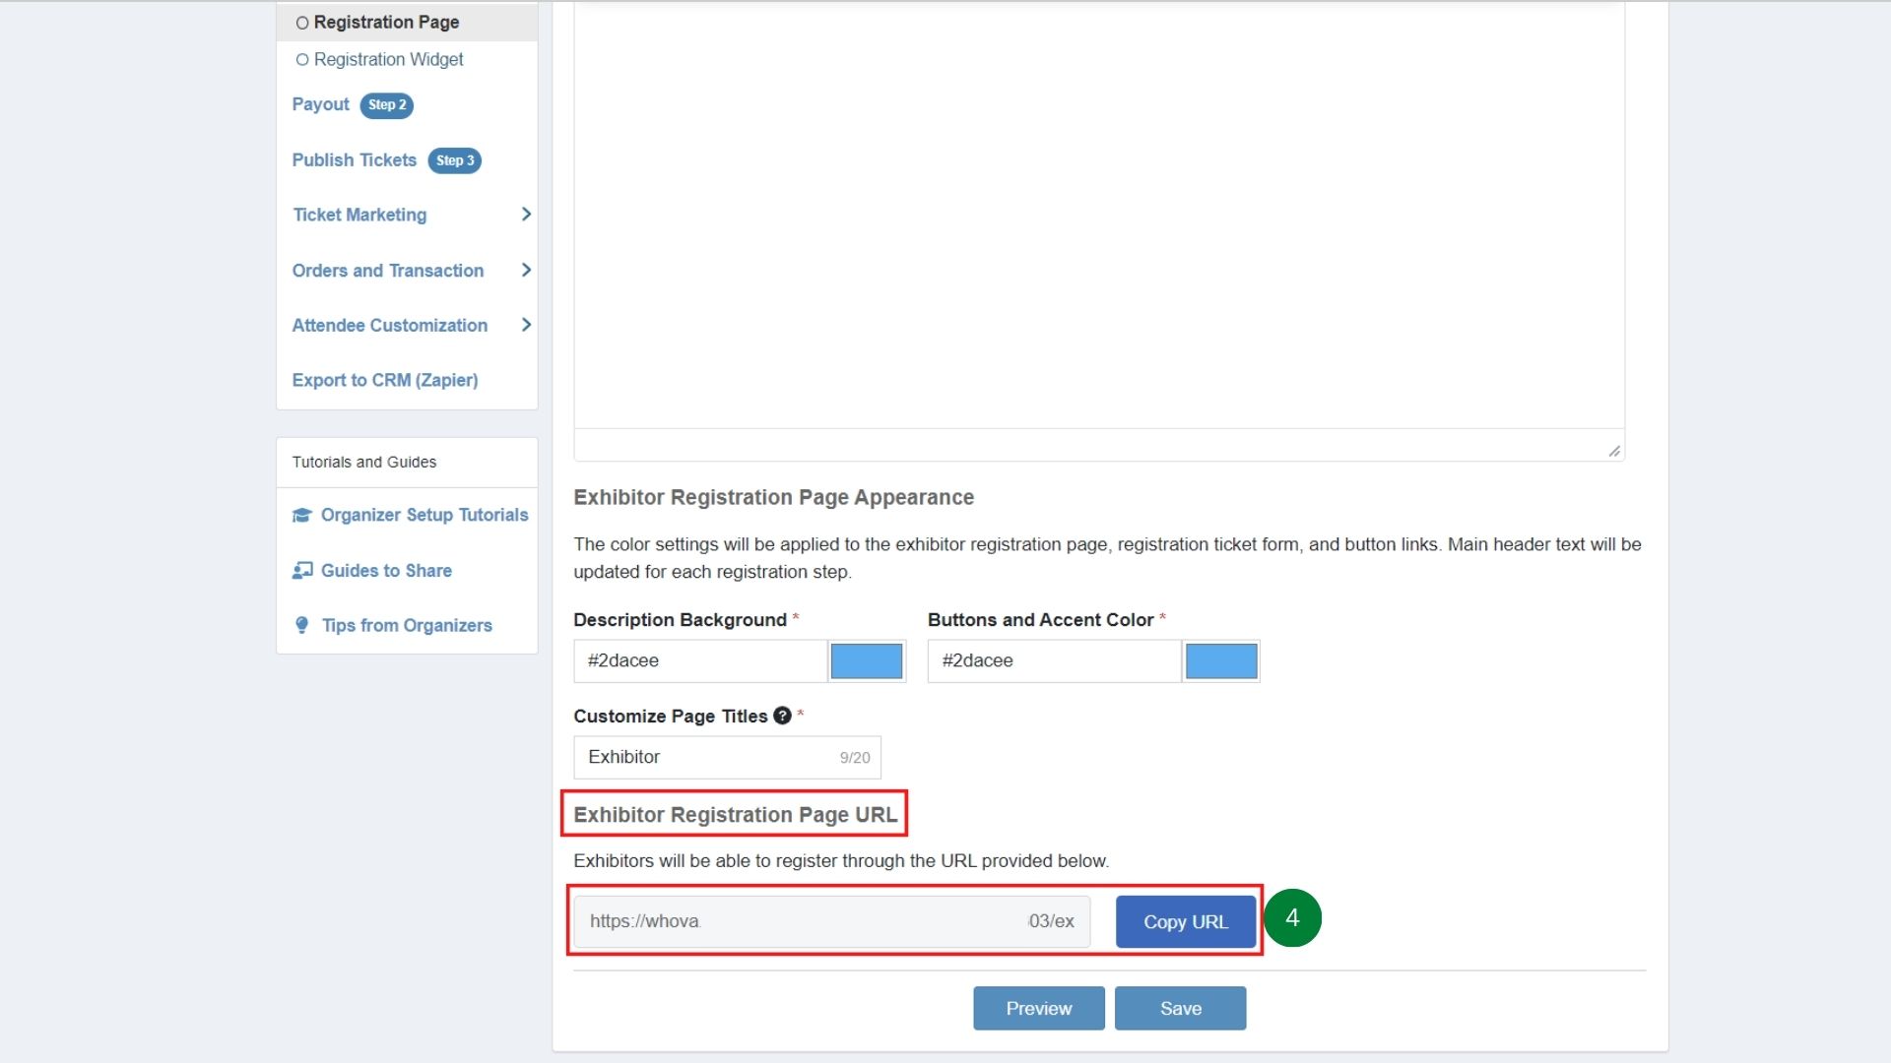Click the Guides to Share icon
Image resolution: width=1891 pixels, height=1063 pixels.
[301, 570]
